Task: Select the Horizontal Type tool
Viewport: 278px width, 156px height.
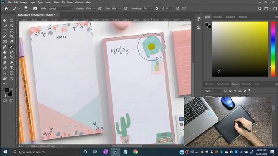Action: (11, 68)
